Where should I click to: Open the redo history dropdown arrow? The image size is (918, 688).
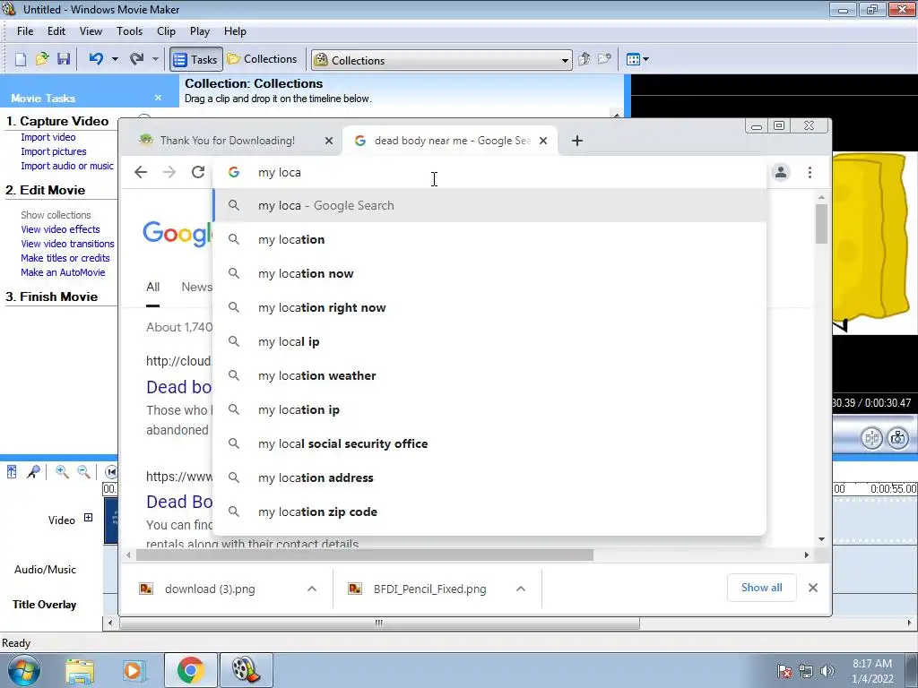[x=155, y=59]
